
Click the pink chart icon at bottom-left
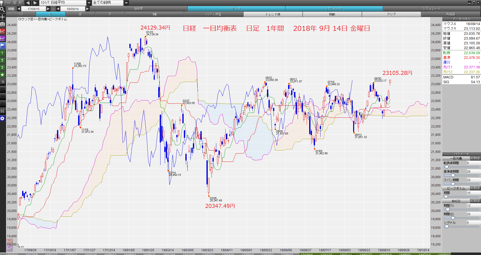tap(10, 242)
